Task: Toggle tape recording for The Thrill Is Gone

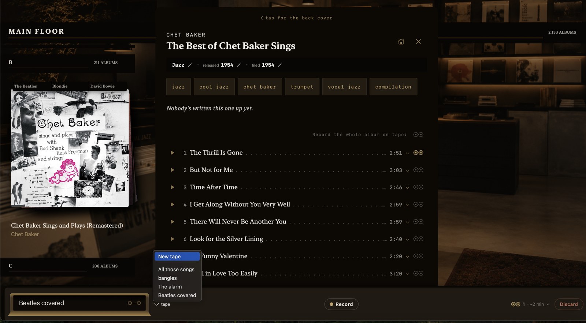Action: pos(418,153)
